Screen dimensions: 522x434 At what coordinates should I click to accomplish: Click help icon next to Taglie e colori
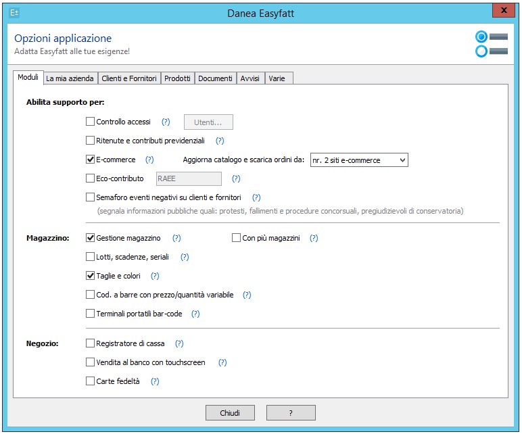pyautogui.click(x=155, y=276)
